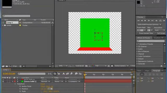Open the Active Camera dropdown
Viewport: 167px width, 93px height.
click(x=121, y=66)
